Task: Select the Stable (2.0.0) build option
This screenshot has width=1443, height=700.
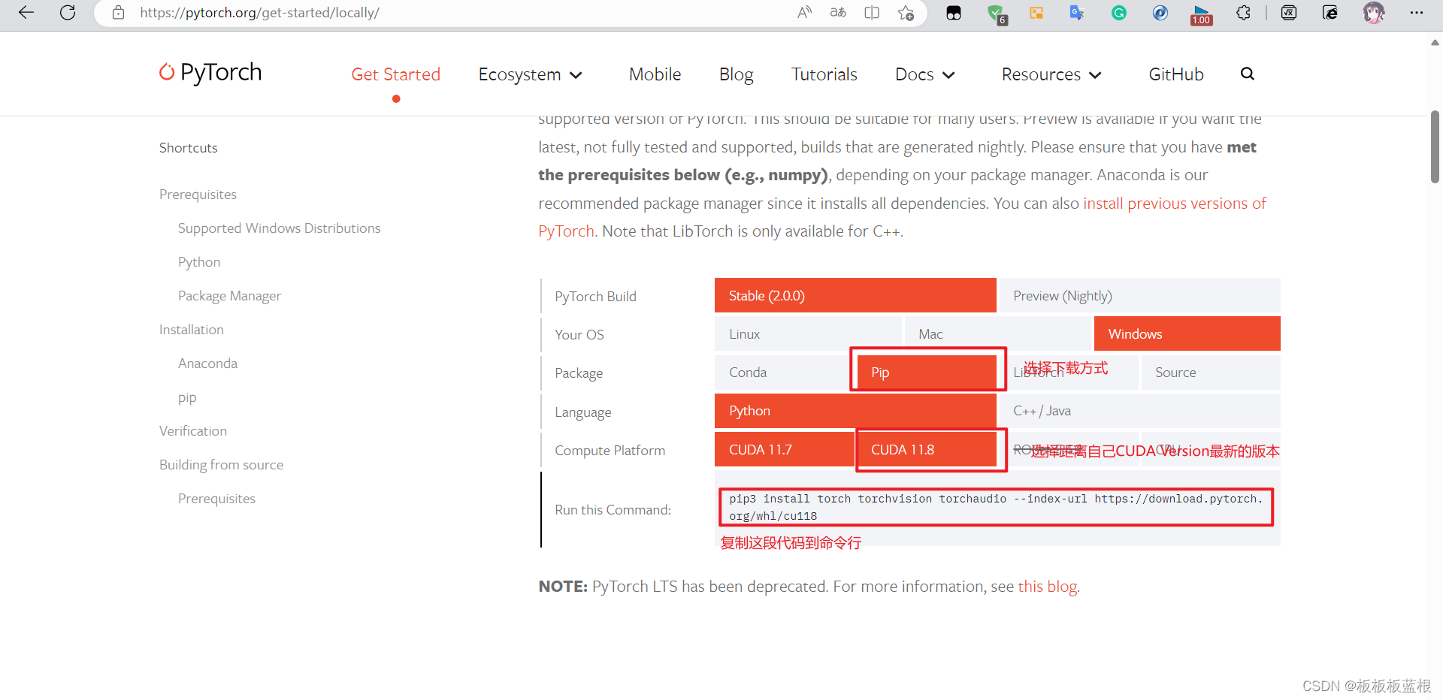Action: (x=855, y=295)
